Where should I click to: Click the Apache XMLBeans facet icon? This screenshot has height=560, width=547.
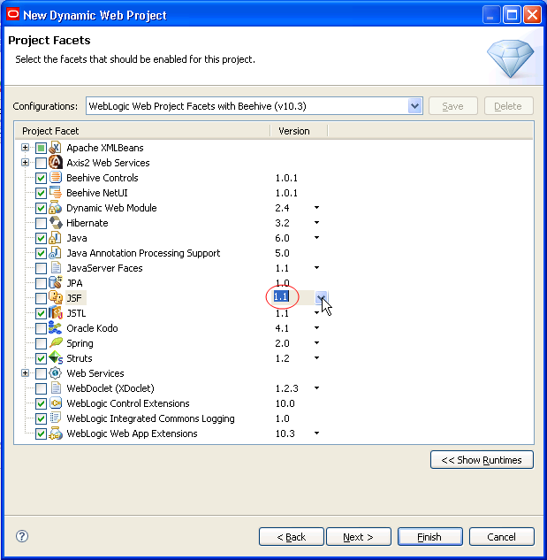(x=56, y=148)
